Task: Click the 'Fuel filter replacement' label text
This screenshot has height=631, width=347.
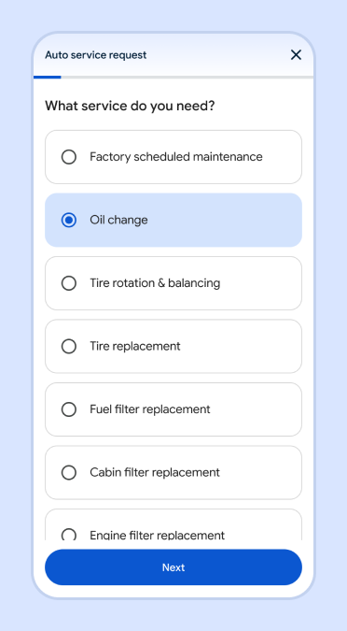Action: [150, 409]
